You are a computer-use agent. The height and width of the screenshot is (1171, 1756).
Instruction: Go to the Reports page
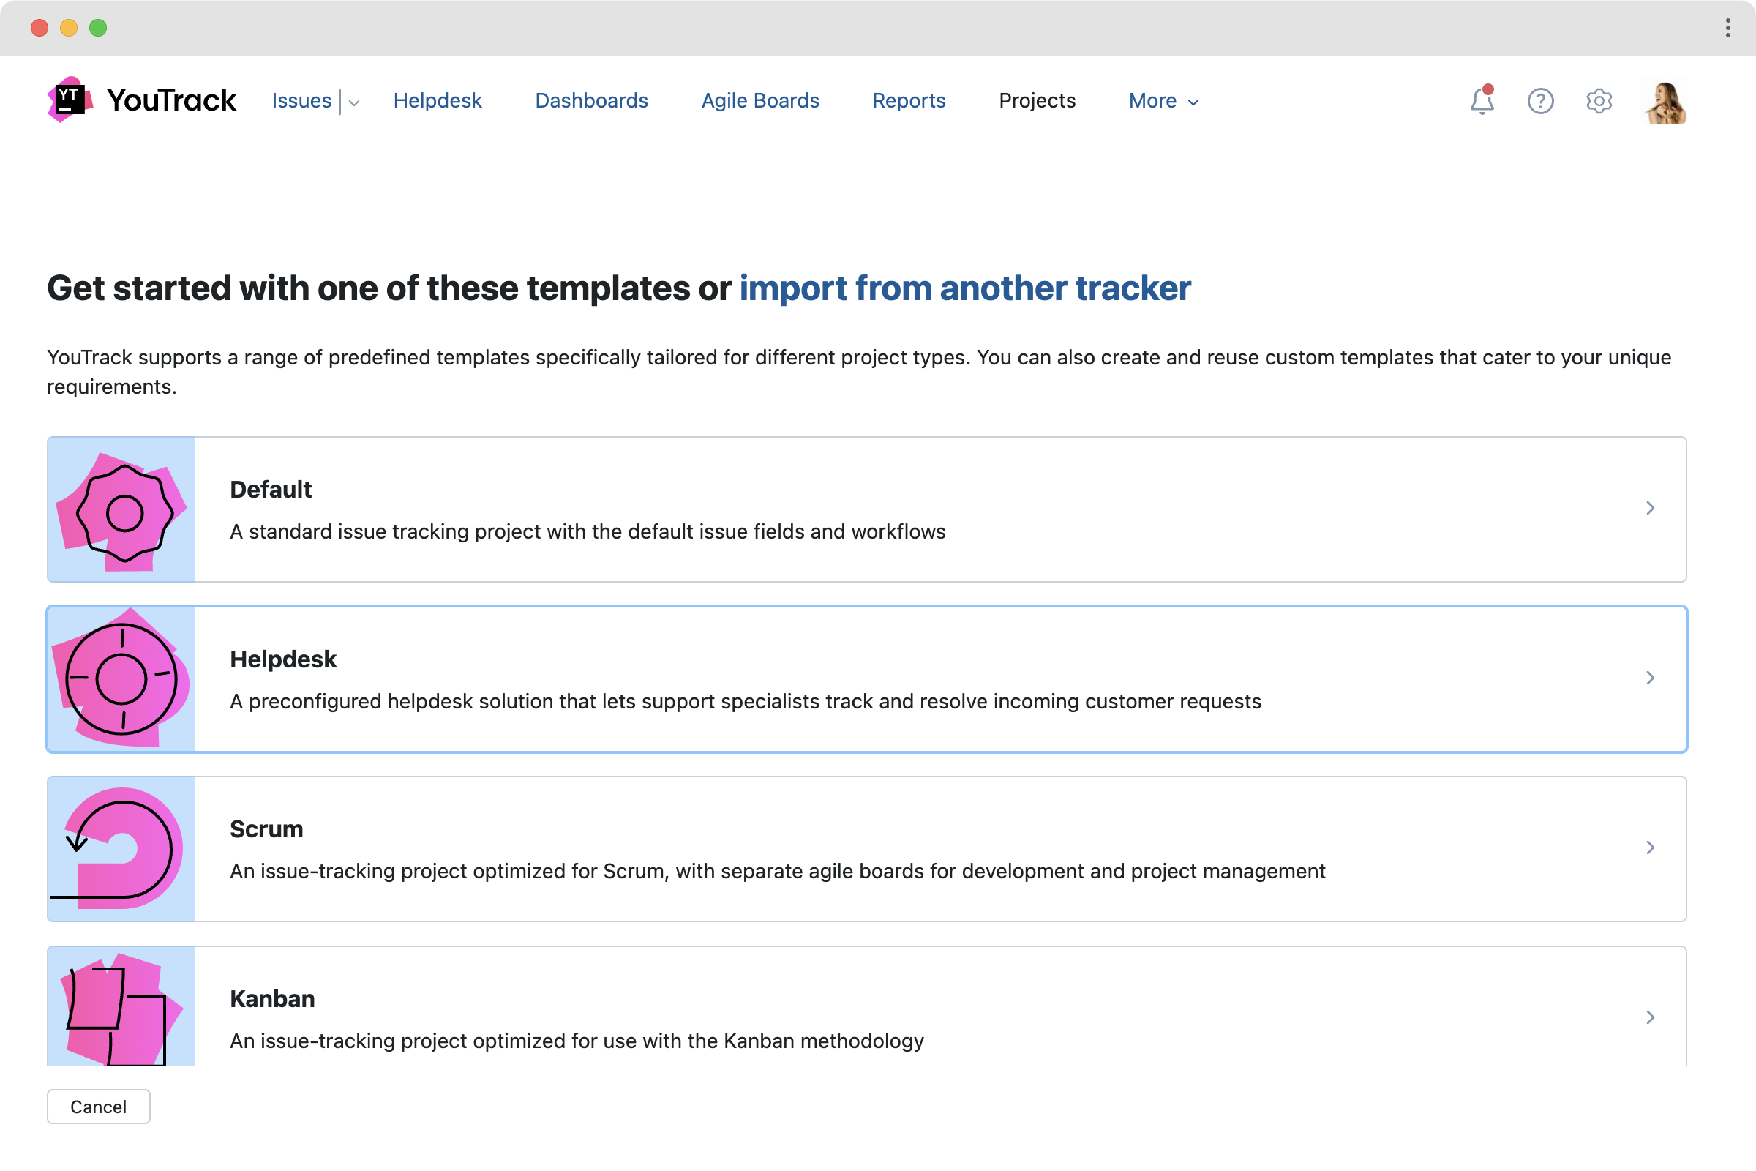point(908,100)
